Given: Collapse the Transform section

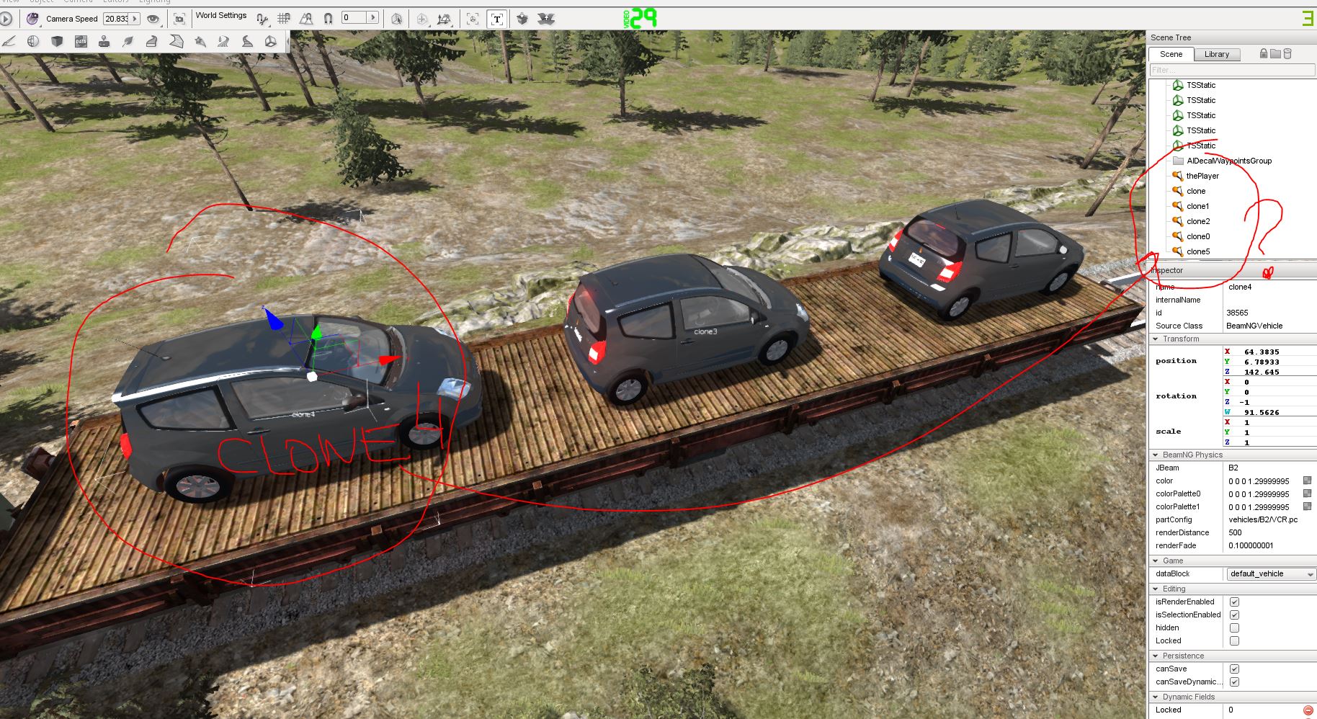Looking at the screenshot, I should click(1156, 339).
